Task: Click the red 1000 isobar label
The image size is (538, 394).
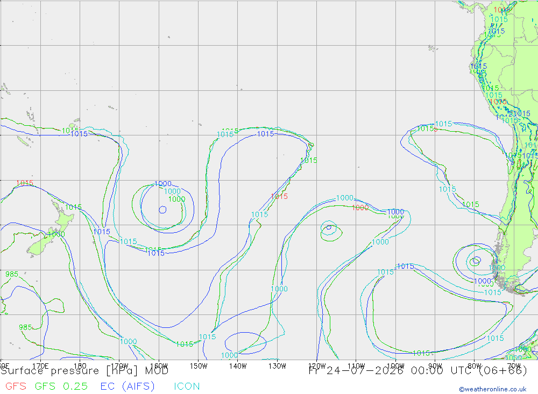Action: 360,207
